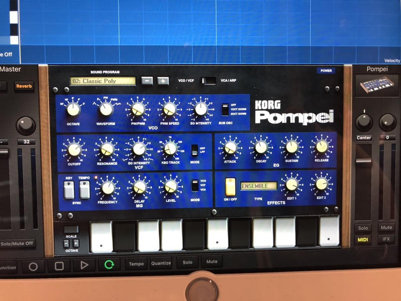Click the SCALE button
The height and width of the screenshot is (301, 401).
point(71,229)
